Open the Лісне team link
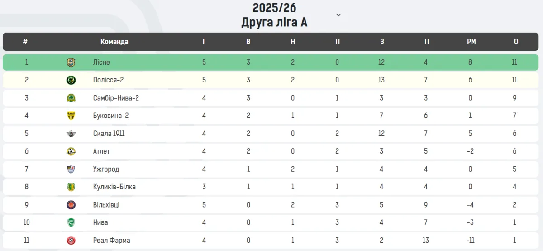The image size is (543, 251). click(101, 63)
